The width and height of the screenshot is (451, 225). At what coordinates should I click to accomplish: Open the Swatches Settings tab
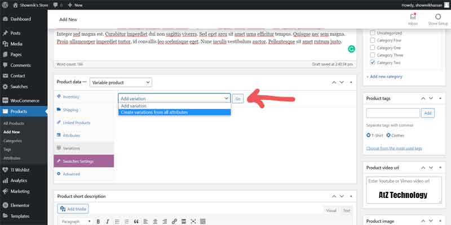(x=83, y=161)
